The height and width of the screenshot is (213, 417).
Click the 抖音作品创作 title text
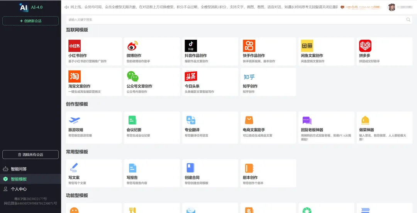point(196,56)
